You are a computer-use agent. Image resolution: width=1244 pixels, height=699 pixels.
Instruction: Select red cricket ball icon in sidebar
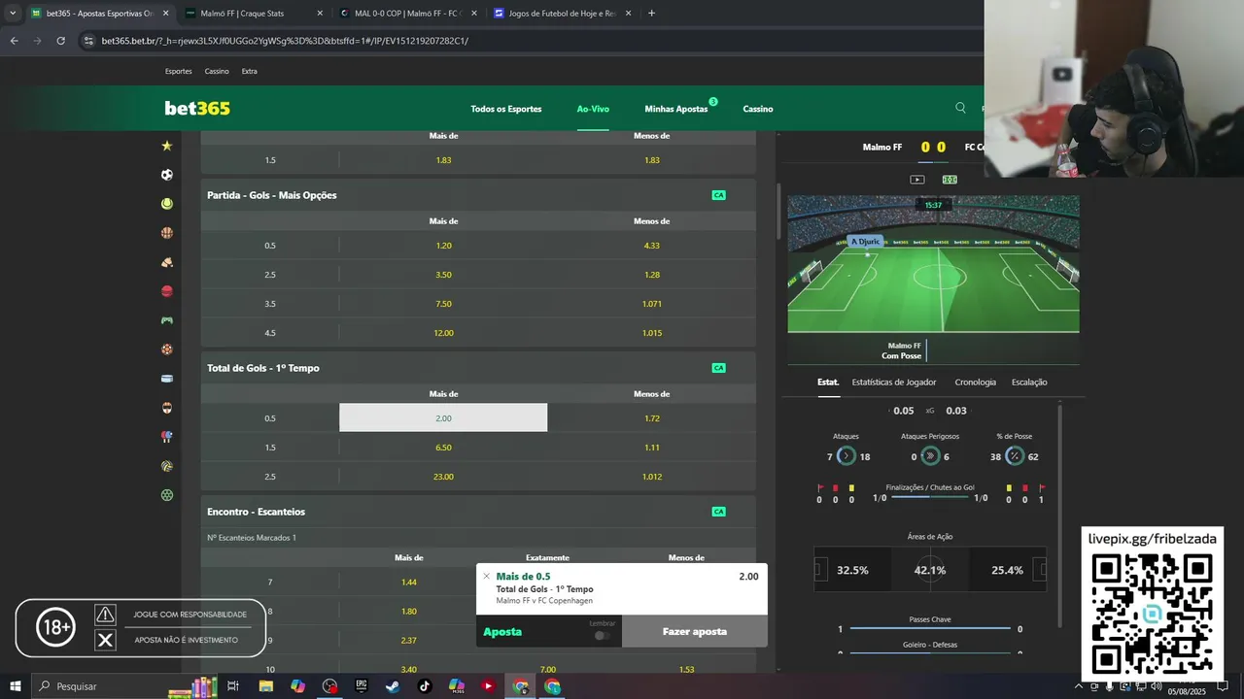coord(167,291)
